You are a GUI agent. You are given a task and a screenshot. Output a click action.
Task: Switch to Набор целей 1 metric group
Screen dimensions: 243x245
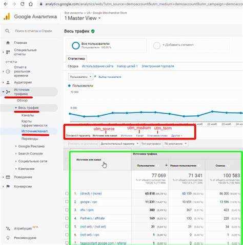127,66
